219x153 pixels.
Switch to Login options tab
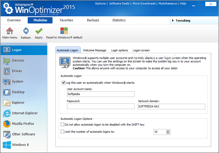tap(120, 50)
